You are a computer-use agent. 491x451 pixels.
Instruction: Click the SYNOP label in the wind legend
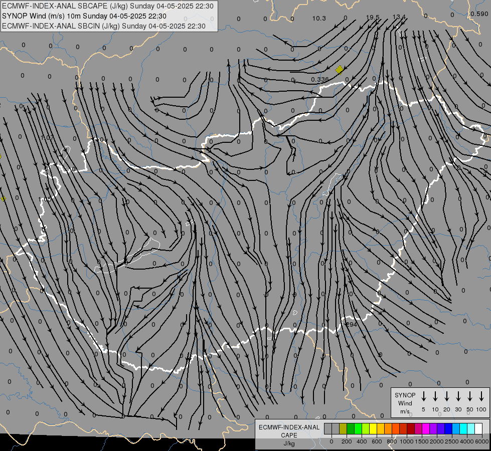click(405, 395)
